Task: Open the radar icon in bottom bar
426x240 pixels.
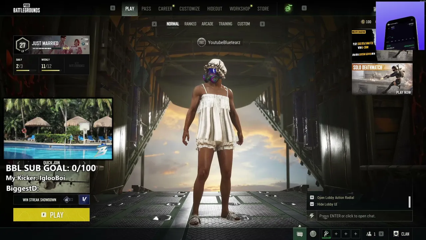Action: (313, 234)
